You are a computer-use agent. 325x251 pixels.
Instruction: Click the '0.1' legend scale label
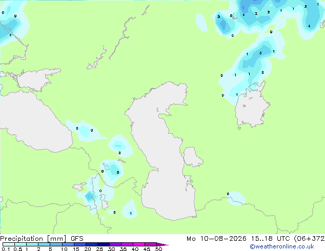click(6, 249)
